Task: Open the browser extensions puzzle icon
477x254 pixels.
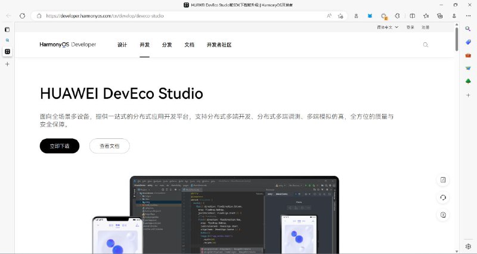Action: 397,16
